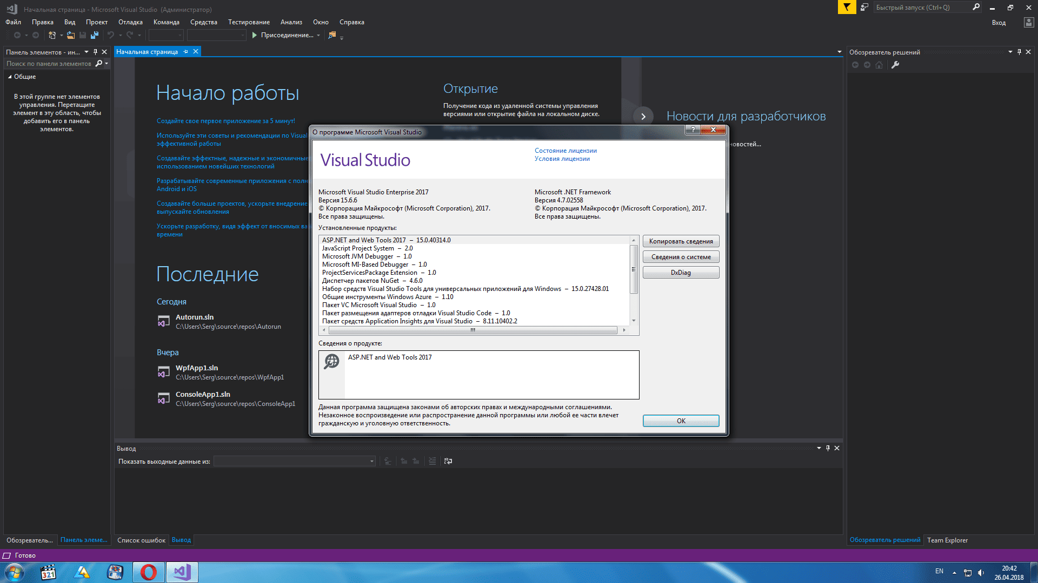Screen dimensions: 1038x583
Task: Select JavaScript Project System in product list
Action: (x=367, y=248)
